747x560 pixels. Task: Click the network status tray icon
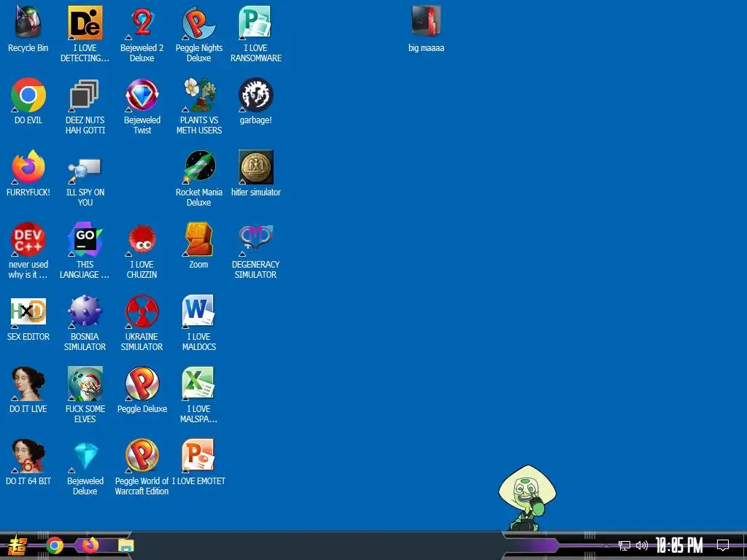point(624,545)
